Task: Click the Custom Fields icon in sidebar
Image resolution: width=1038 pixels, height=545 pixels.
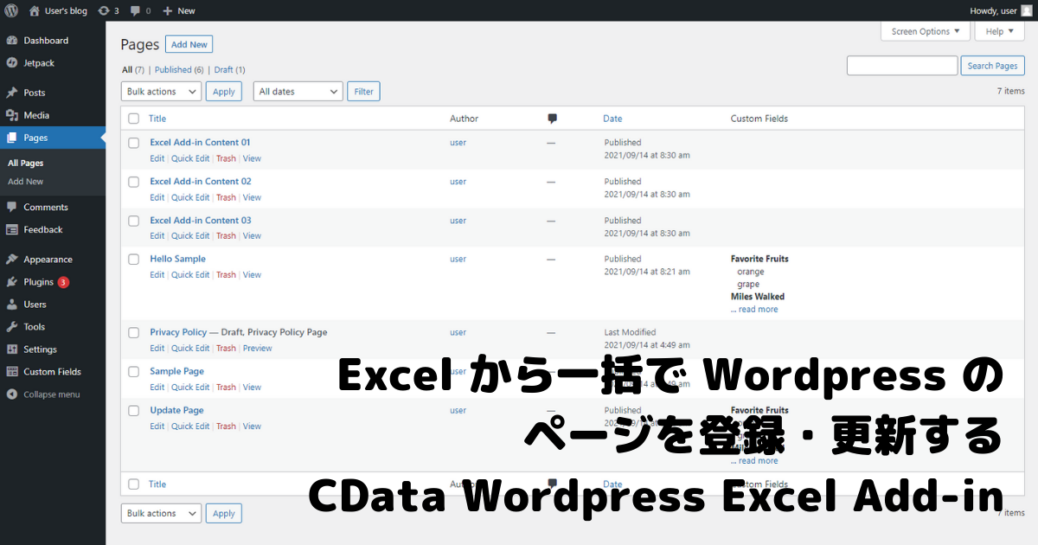Action: pyautogui.click(x=11, y=372)
